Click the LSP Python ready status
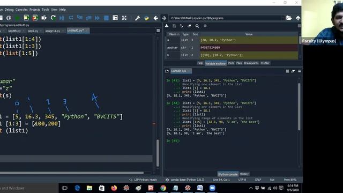This screenshot has height=193, width=343. [143, 180]
